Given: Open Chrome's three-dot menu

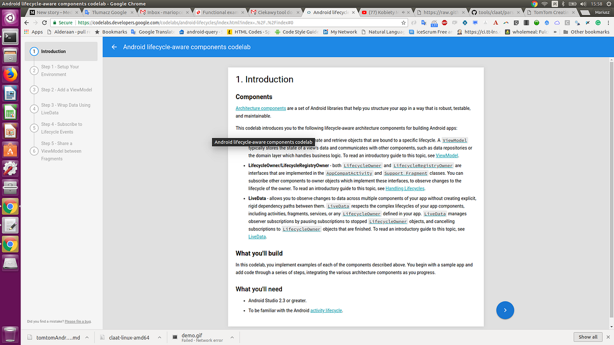Looking at the screenshot, I should point(608,24).
